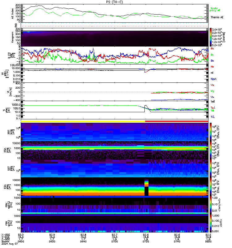
Task: Click the red Te perpendicular legend label
Action: point(213,108)
